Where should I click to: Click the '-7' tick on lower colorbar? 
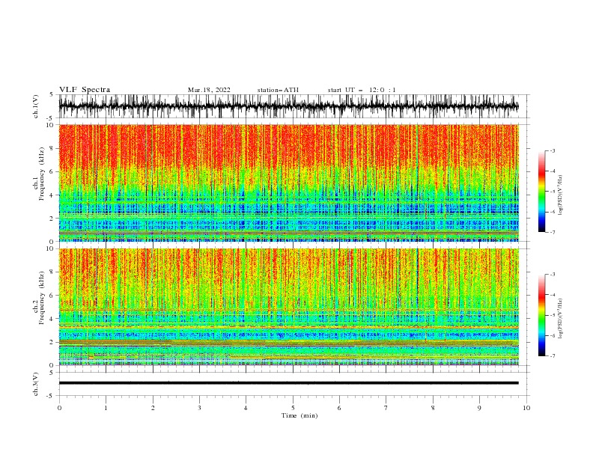[x=552, y=356]
